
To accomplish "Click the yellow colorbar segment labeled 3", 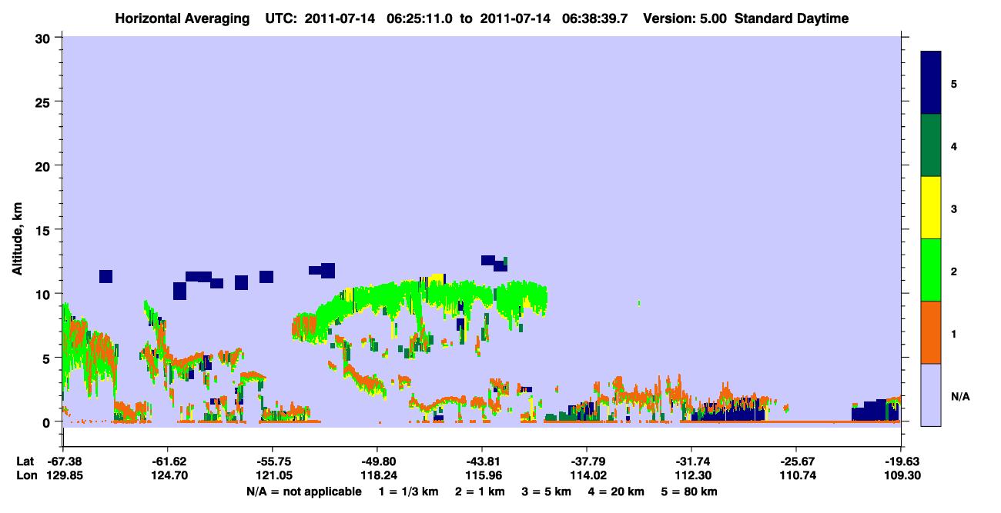I will tap(931, 208).
